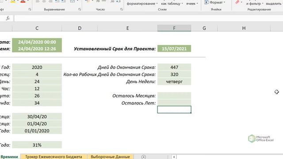Open the dropdown arrow beside the eraser

(241, 2)
